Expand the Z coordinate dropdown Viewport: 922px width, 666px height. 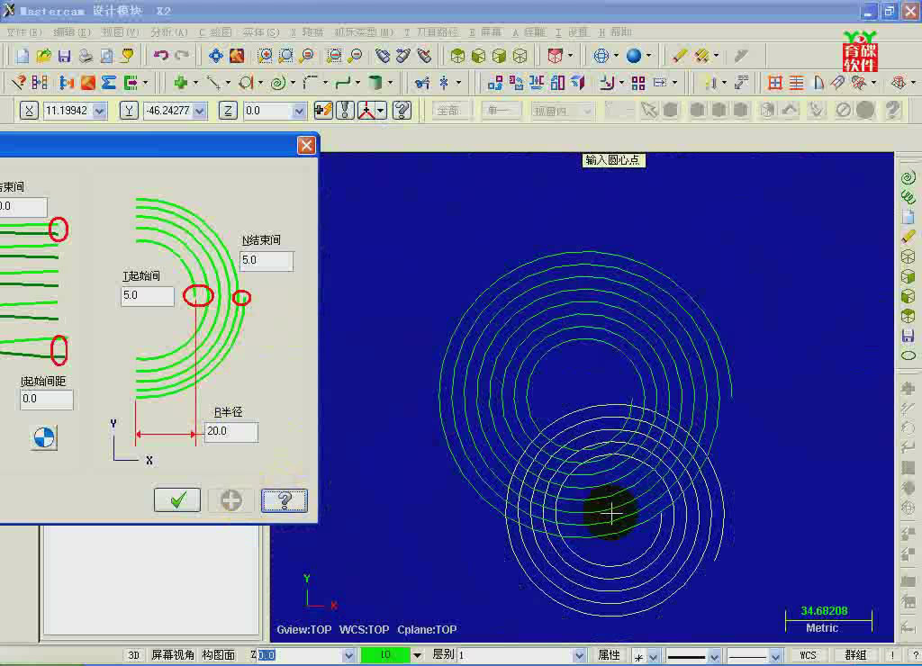[299, 111]
